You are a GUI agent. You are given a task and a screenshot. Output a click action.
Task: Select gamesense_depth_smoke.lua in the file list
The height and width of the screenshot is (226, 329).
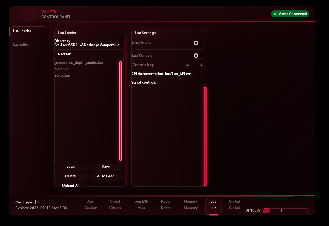tap(79, 63)
